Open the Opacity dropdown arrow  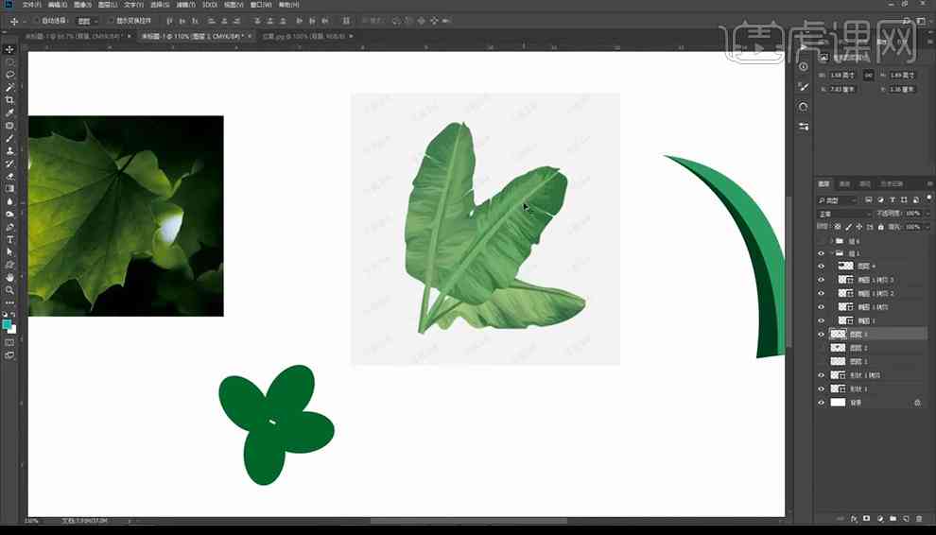927,214
